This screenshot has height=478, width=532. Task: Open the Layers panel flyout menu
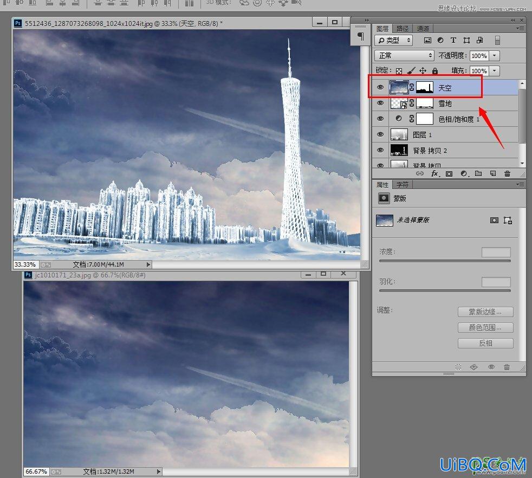(520, 29)
